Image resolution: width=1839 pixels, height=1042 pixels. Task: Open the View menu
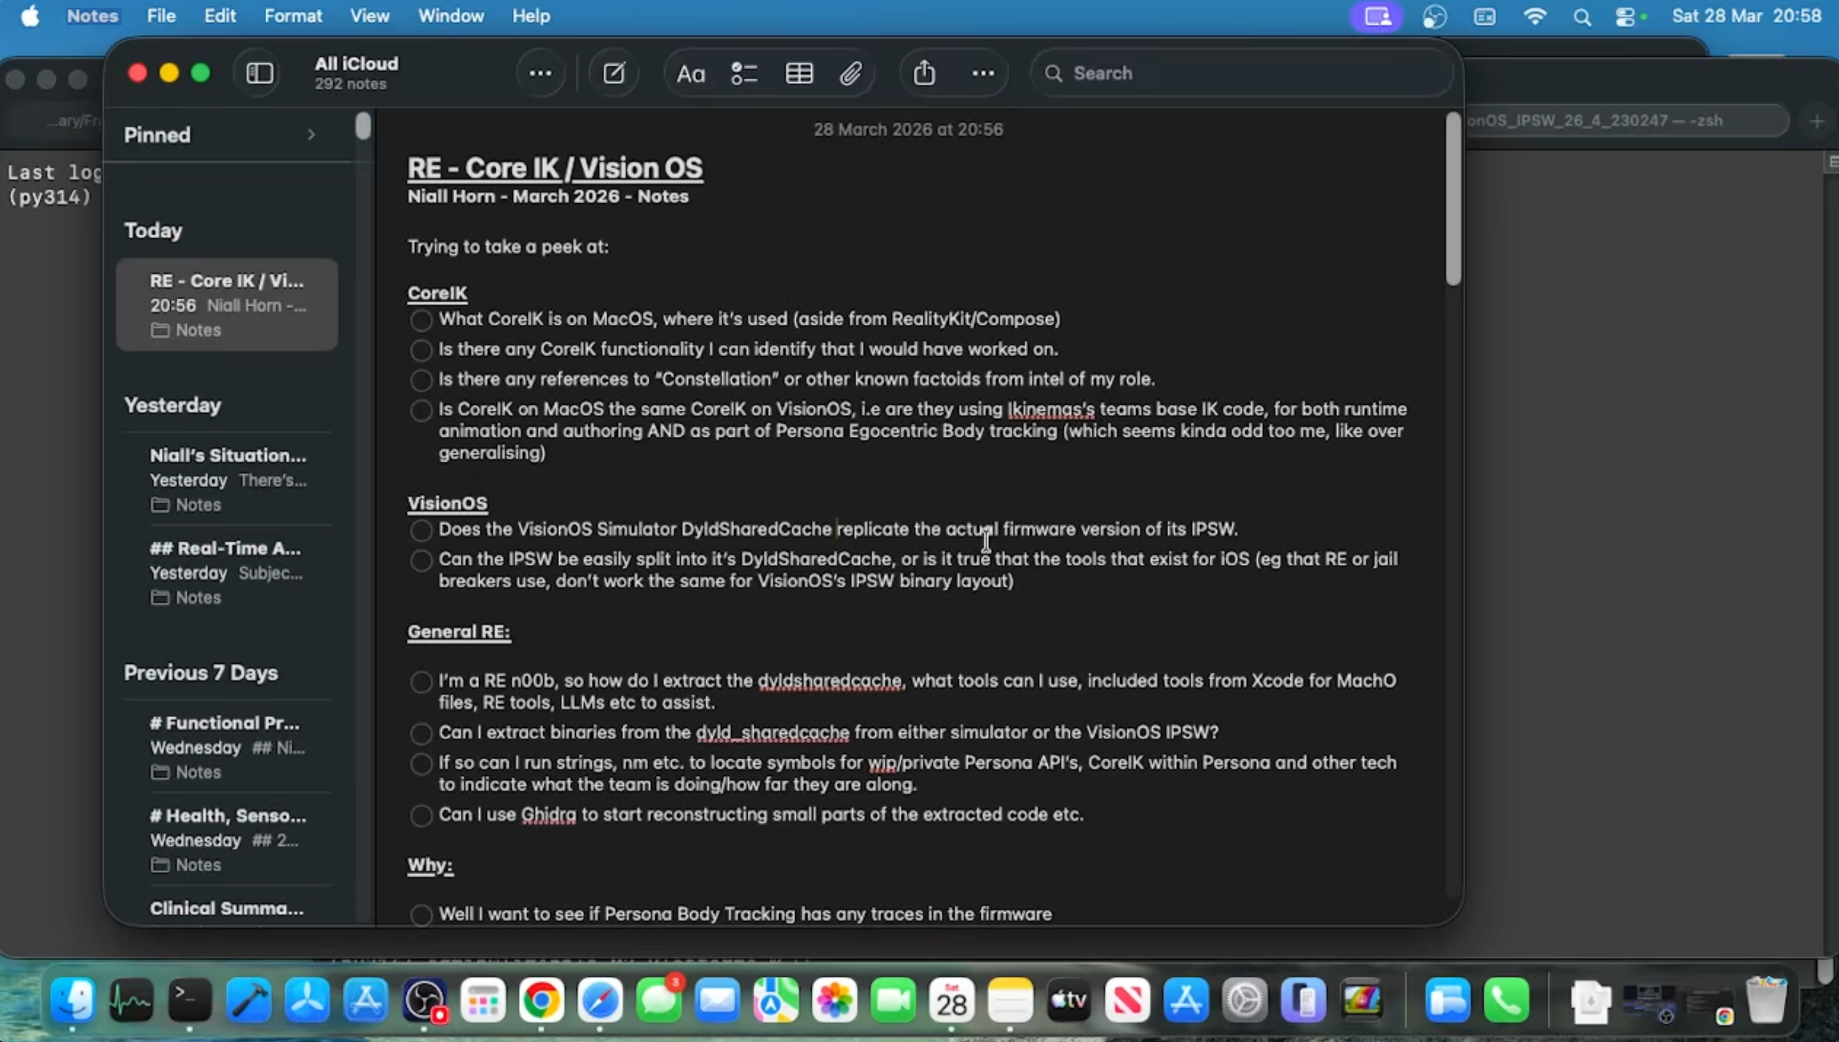370,16
